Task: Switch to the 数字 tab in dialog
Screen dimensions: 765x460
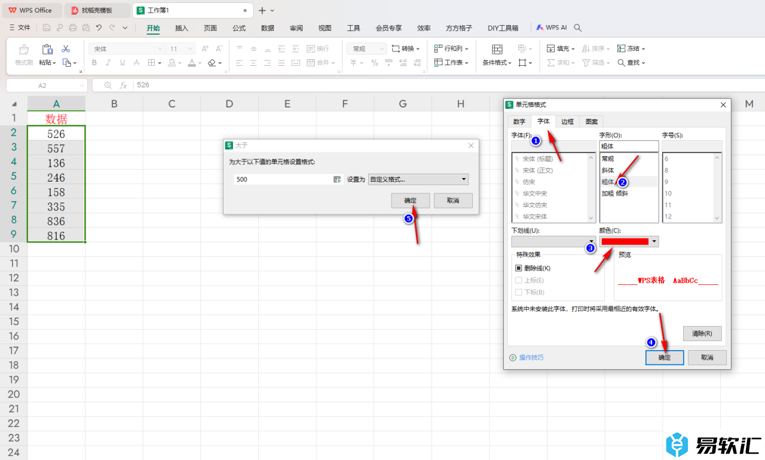Action: (x=519, y=121)
